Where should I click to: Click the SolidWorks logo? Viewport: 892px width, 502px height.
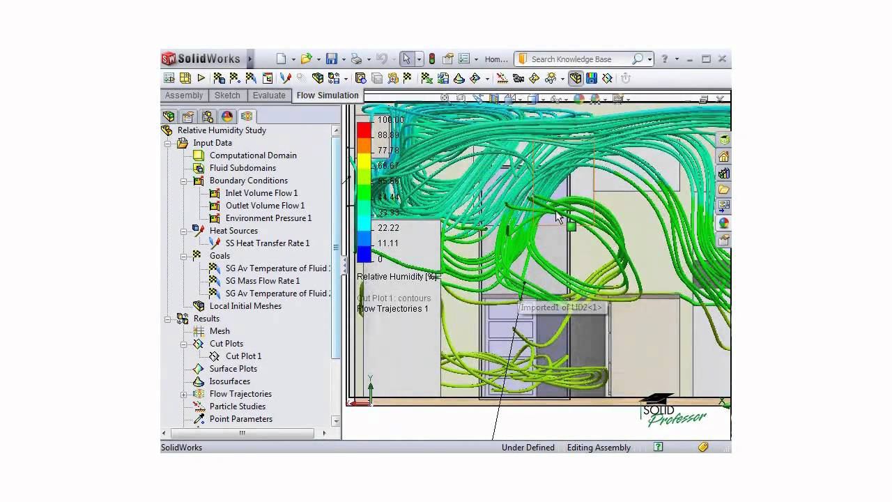tap(201, 59)
